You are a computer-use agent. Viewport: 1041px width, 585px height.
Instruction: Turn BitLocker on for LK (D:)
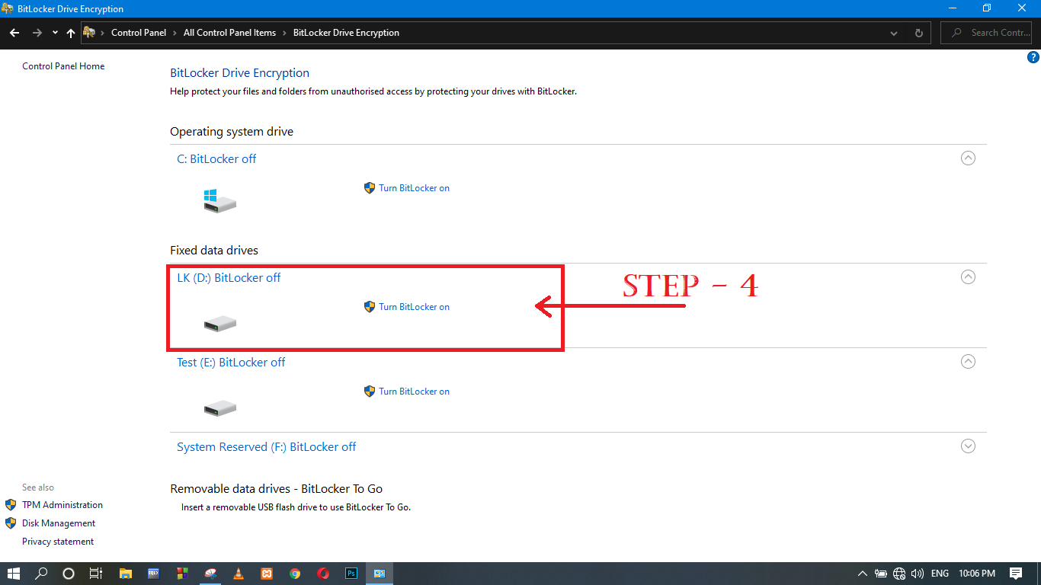tap(414, 307)
